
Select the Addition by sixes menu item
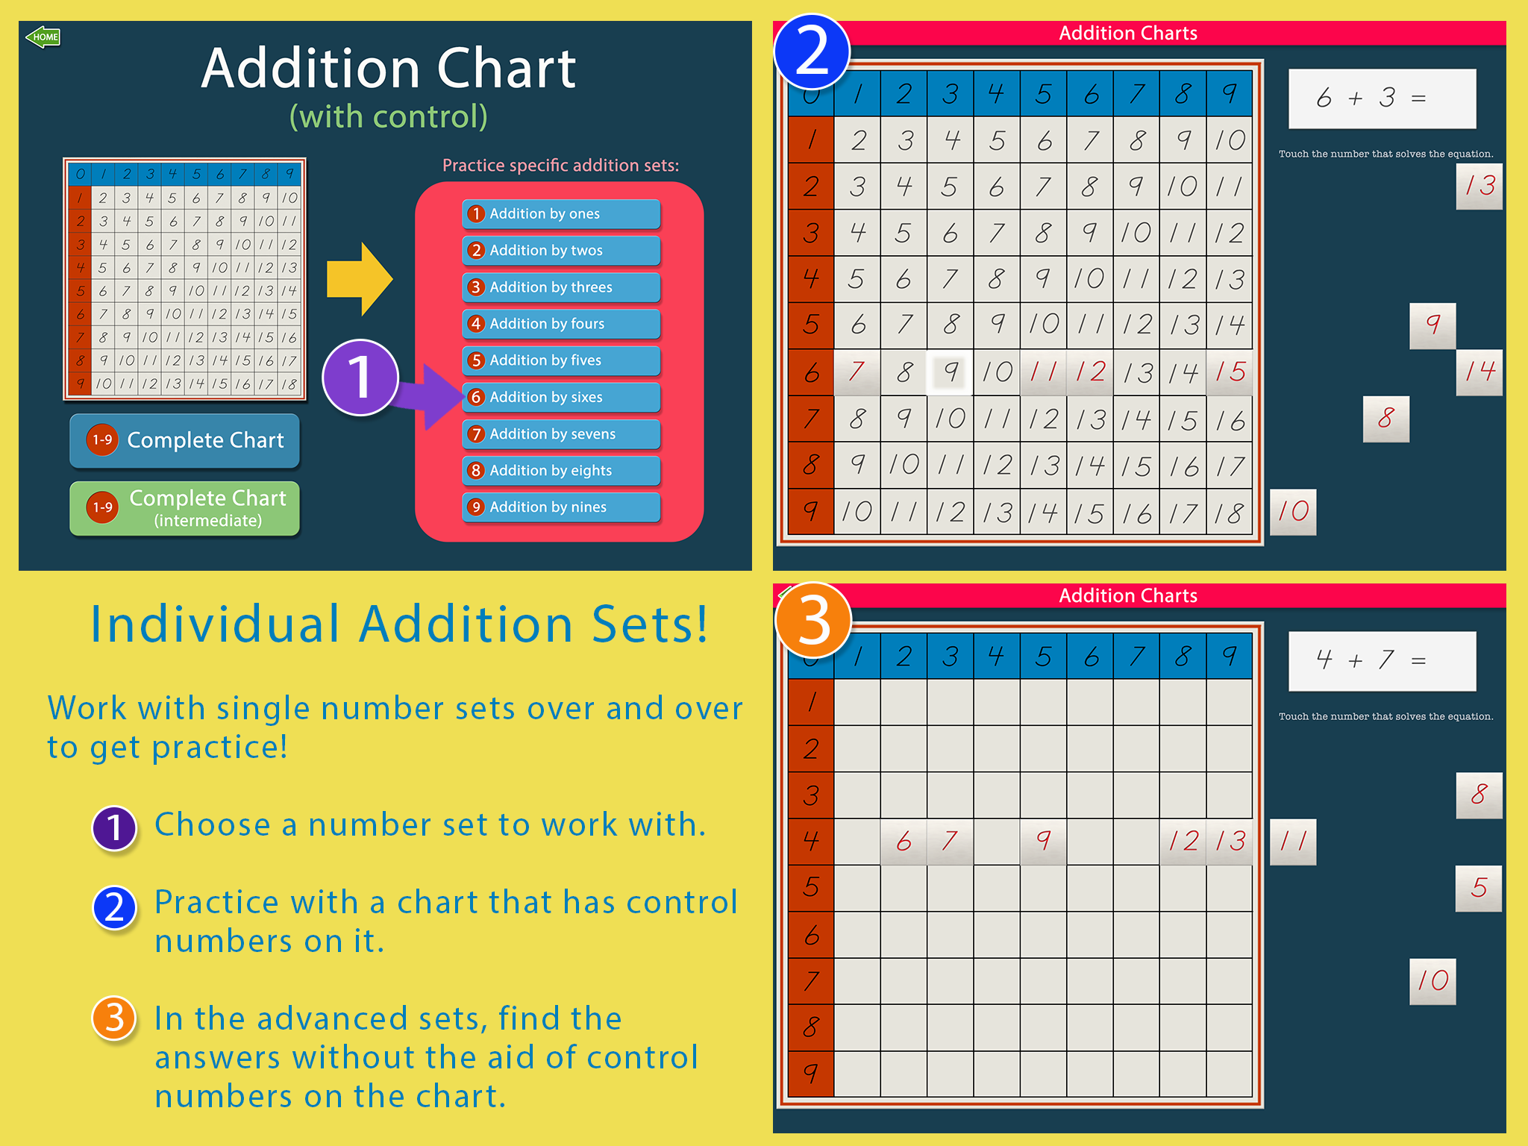[x=582, y=402]
